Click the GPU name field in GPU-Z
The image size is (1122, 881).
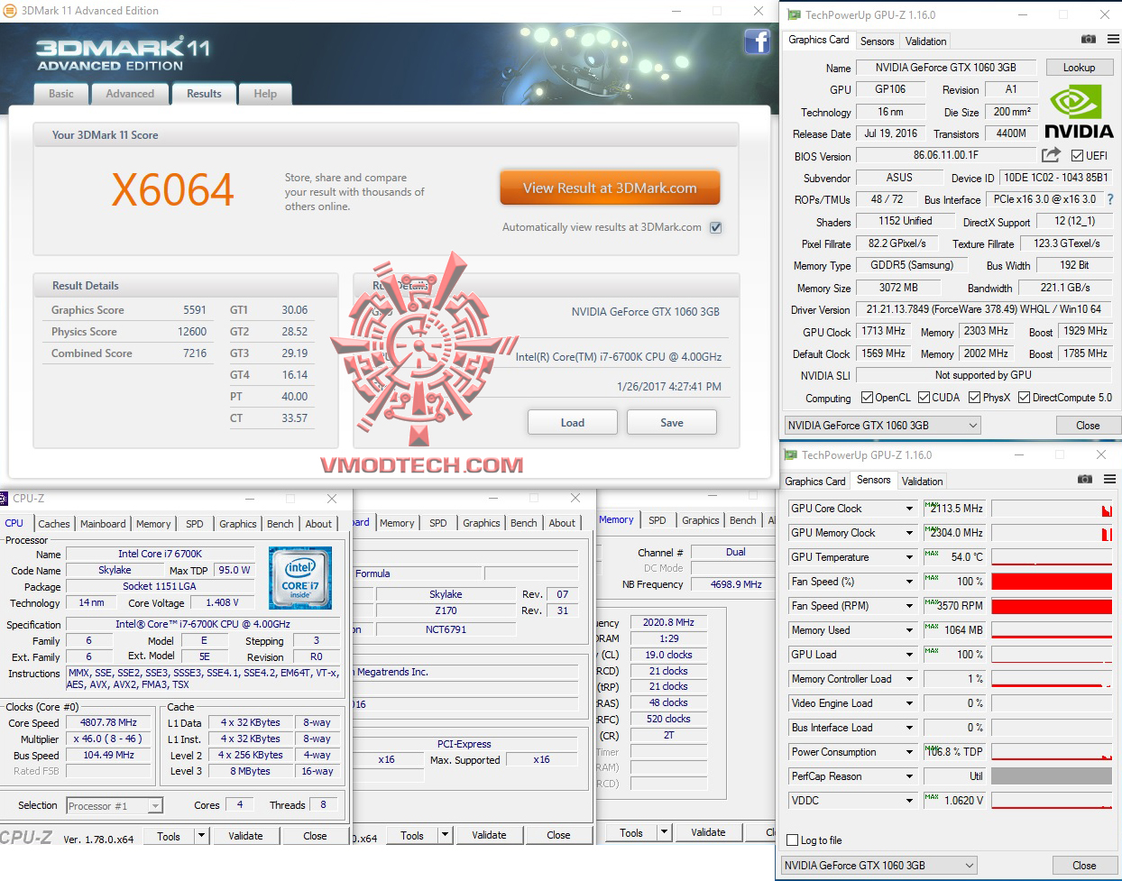click(x=946, y=68)
